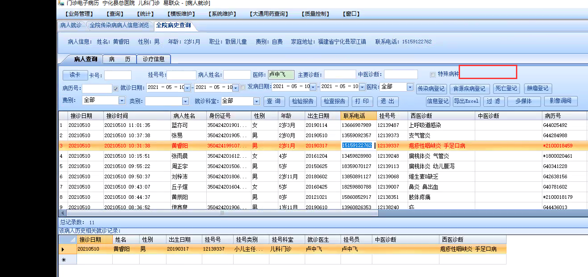
Task: Select the patient row for 蓝亦可
Action: tap(179, 125)
